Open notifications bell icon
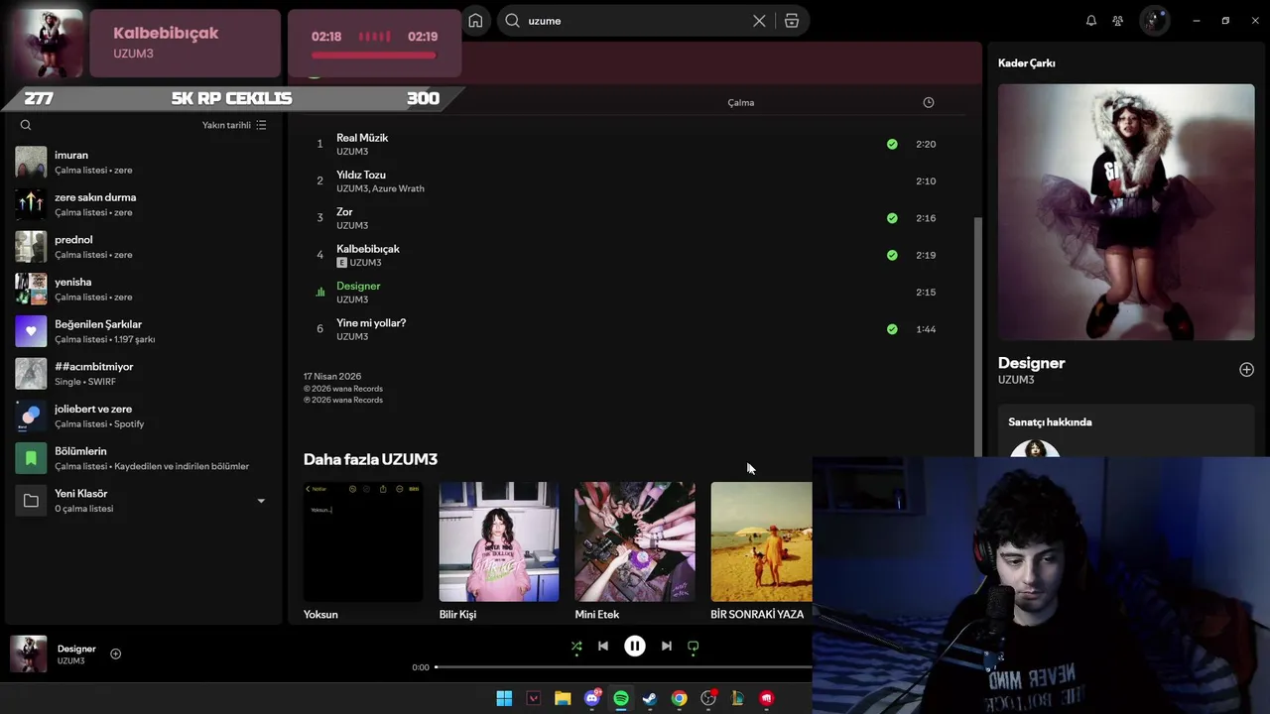1270x714 pixels. tap(1091, 21)
